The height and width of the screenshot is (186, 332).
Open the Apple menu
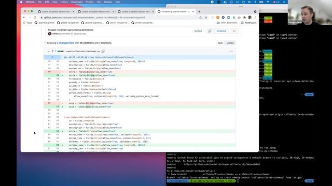pyautogui.click(x=21, y=2)
